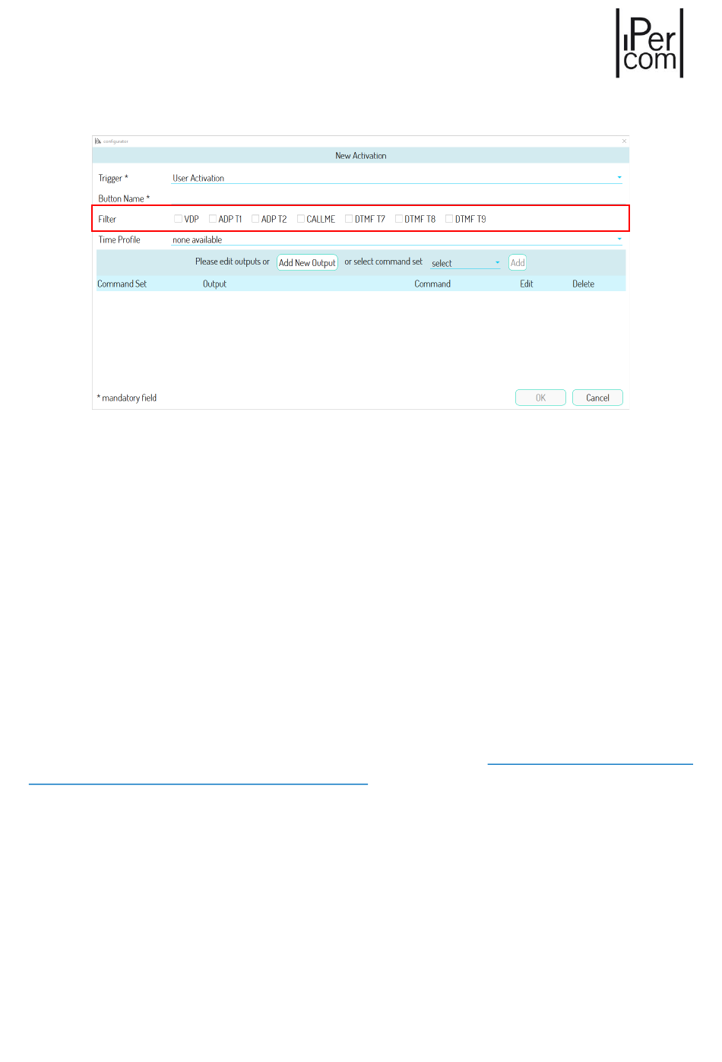Click the mandatory field note text

coord(127,398)
